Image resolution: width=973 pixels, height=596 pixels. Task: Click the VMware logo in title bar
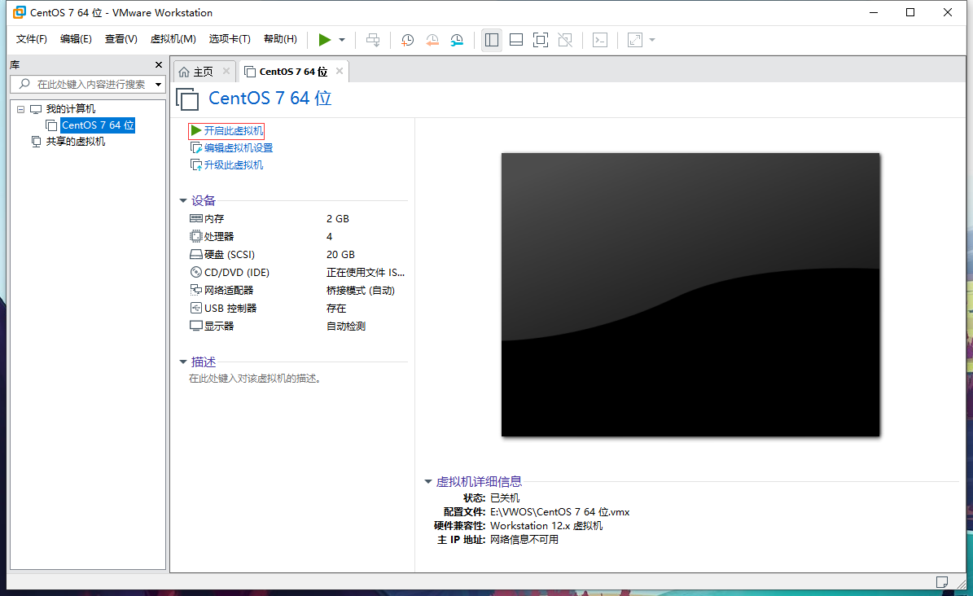(x=20, y=12)
